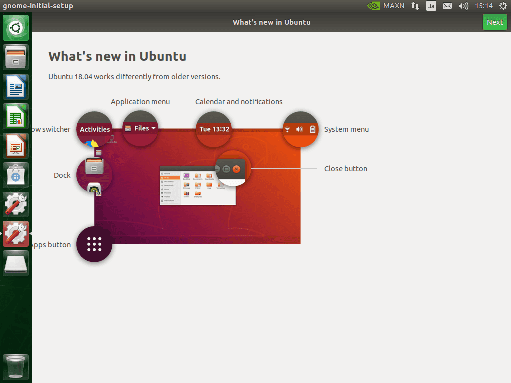Open the NVIDIA MAXN power mode indicator
Screen dimensions: 511x383
pos(386,6)
